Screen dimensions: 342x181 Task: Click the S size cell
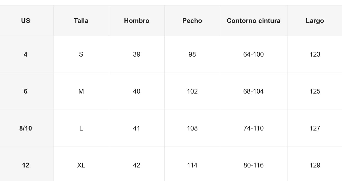click(x=81, y=54)
